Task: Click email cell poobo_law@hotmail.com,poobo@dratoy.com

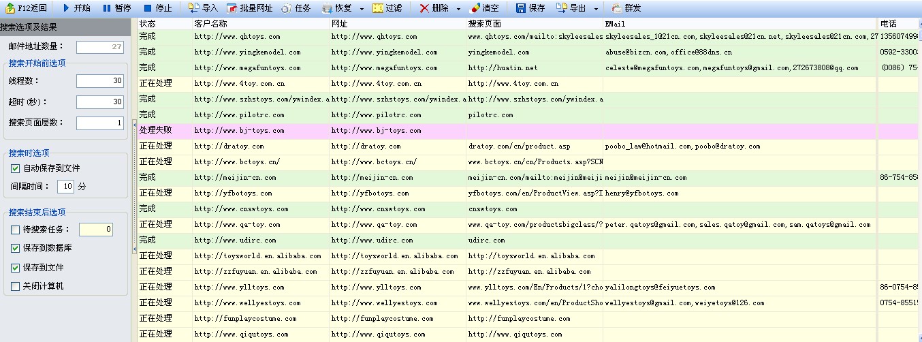Action: 740,146
